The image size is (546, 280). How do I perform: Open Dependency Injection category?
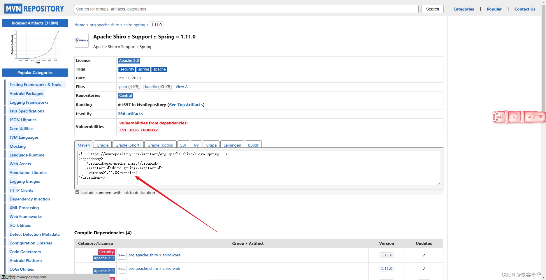pyautogui.click(x=30, y=199)
